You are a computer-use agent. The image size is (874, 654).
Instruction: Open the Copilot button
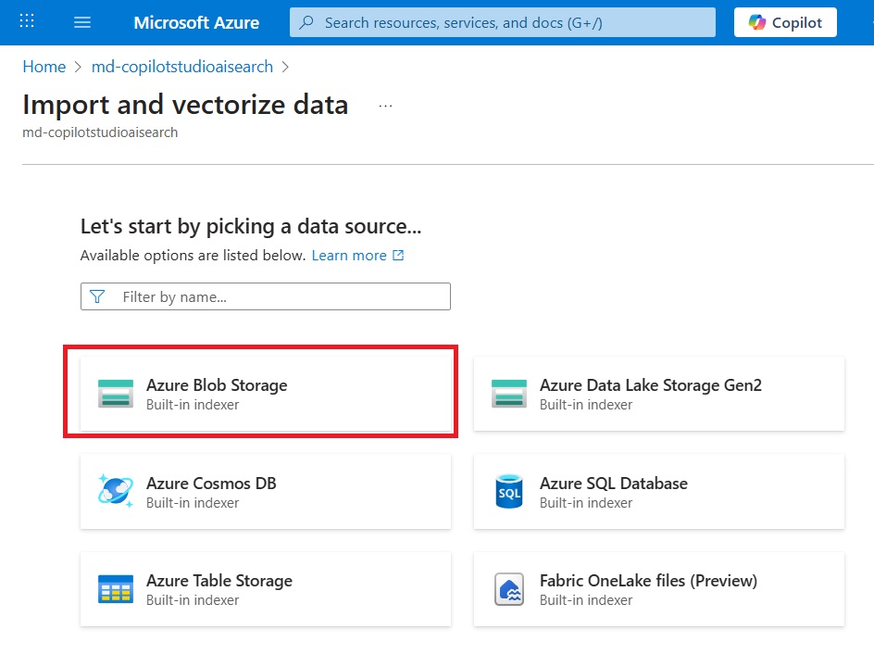(785, 22)
